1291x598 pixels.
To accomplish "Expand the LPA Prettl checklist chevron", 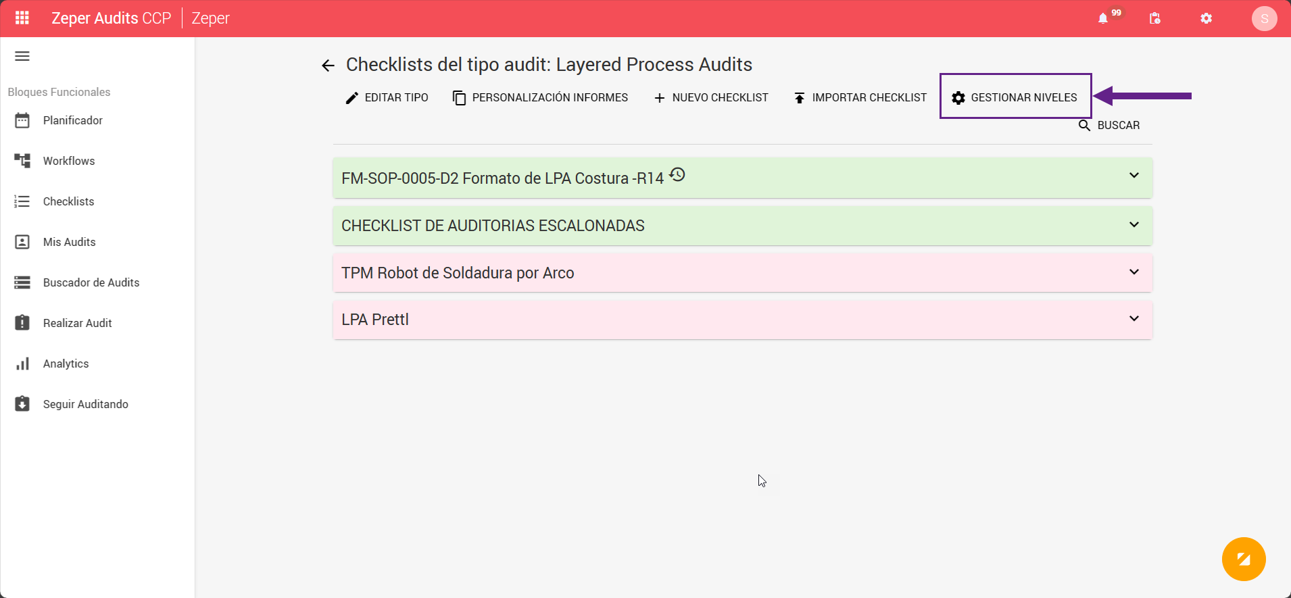I will pyautogui.click(x=1134, y=319).
